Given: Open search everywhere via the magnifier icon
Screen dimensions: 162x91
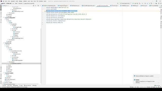Looking at the screenshot, I should tap(161, 3).
